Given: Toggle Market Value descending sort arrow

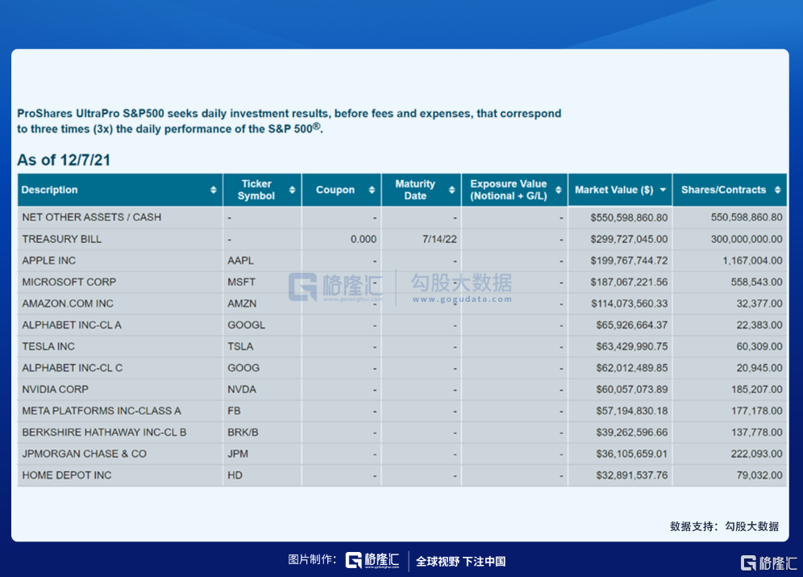Looking at the screenshot, I should (x=663, y=190).
